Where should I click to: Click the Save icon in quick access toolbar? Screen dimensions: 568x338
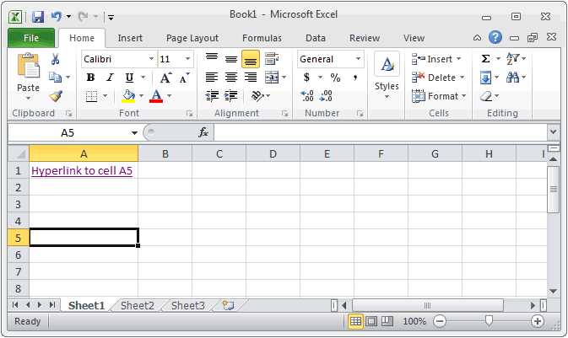tap(38, 17)
